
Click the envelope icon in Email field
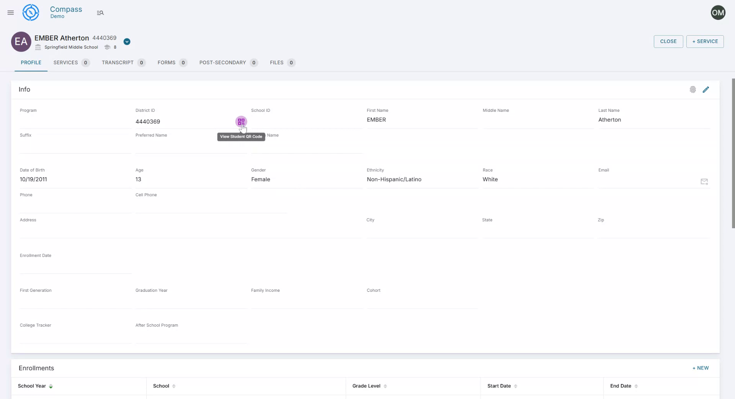(x=704, y=182)
